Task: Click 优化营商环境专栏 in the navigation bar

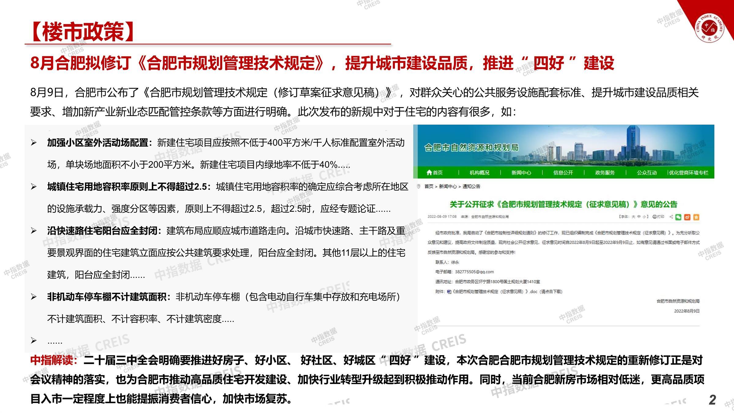Action: coord(688,173)
